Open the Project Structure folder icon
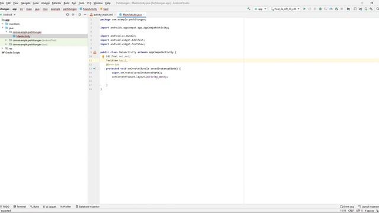379x213 pixels. click(348, 9)
